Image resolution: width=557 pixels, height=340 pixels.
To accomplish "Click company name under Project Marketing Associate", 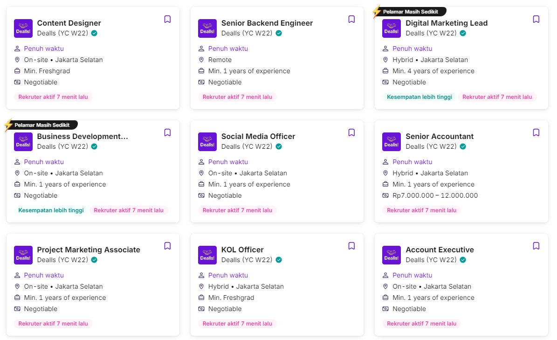I will pos(62,260).
